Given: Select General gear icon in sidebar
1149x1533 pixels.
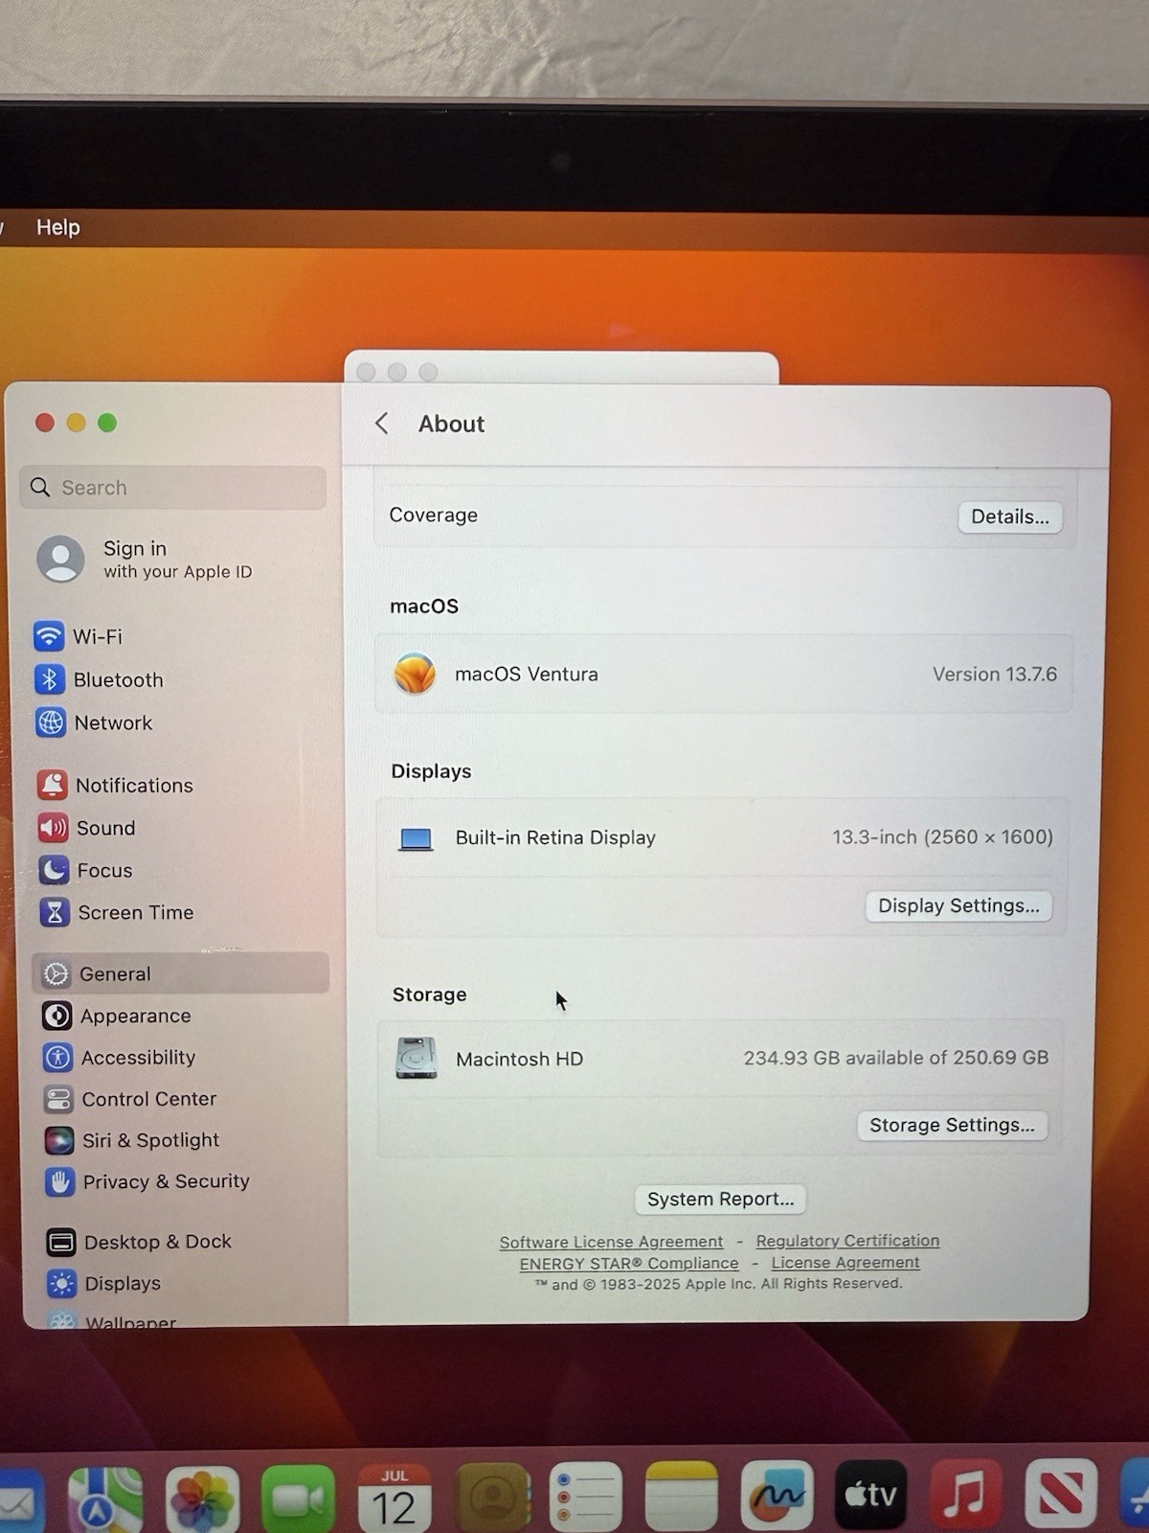Looking at the screenshot, I should 56,973.
